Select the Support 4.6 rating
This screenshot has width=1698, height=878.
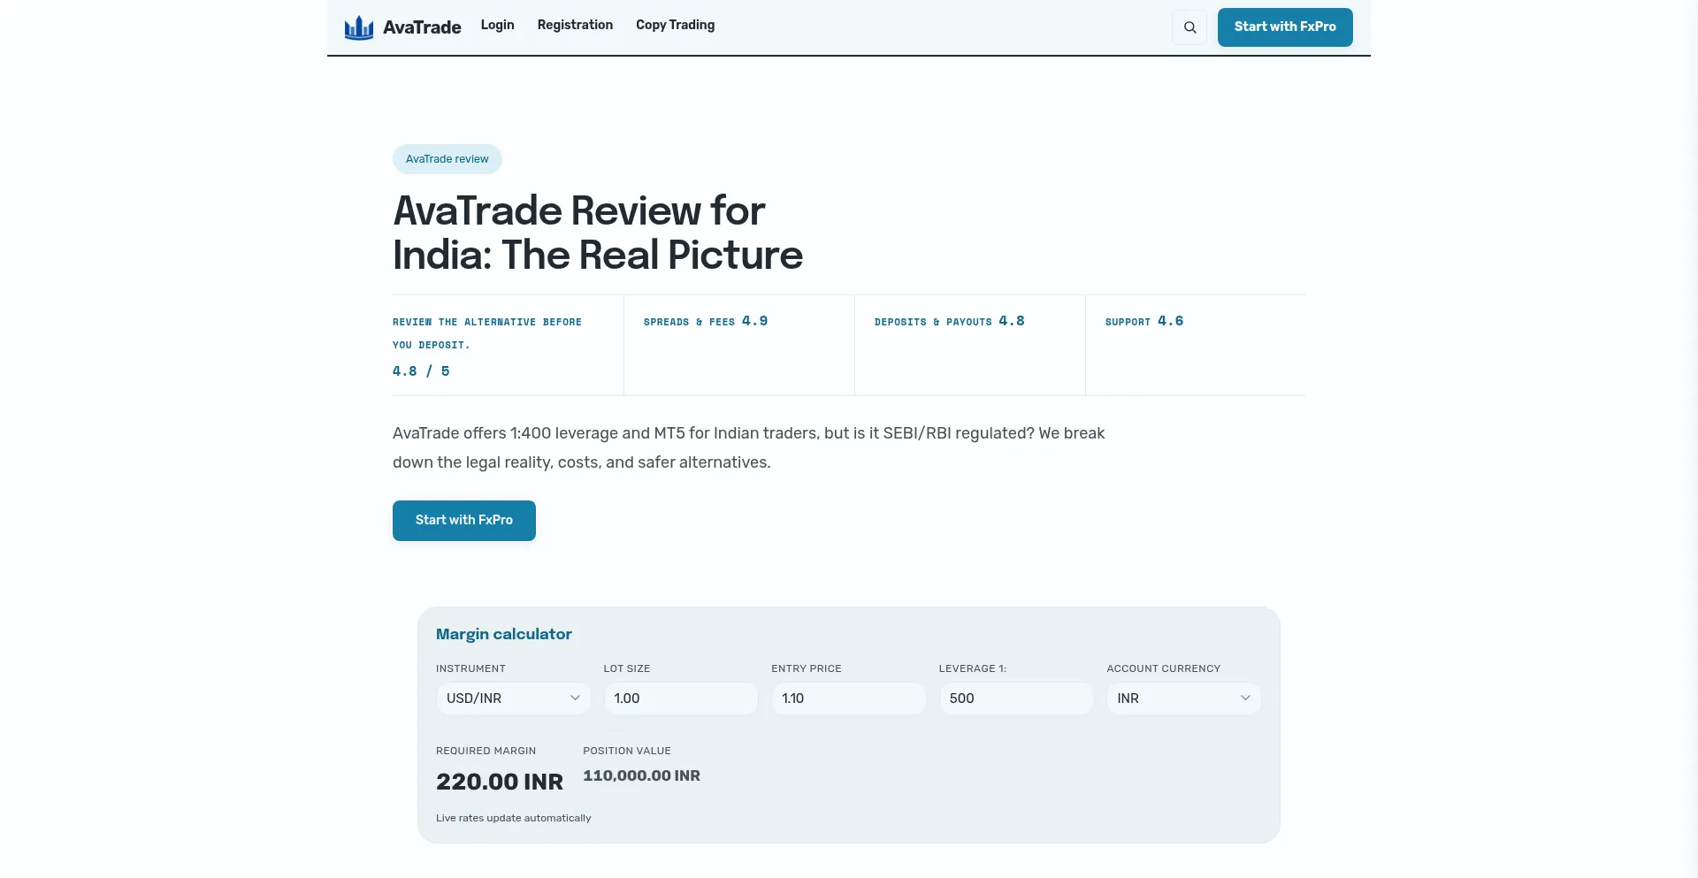tap(1144, 321)
